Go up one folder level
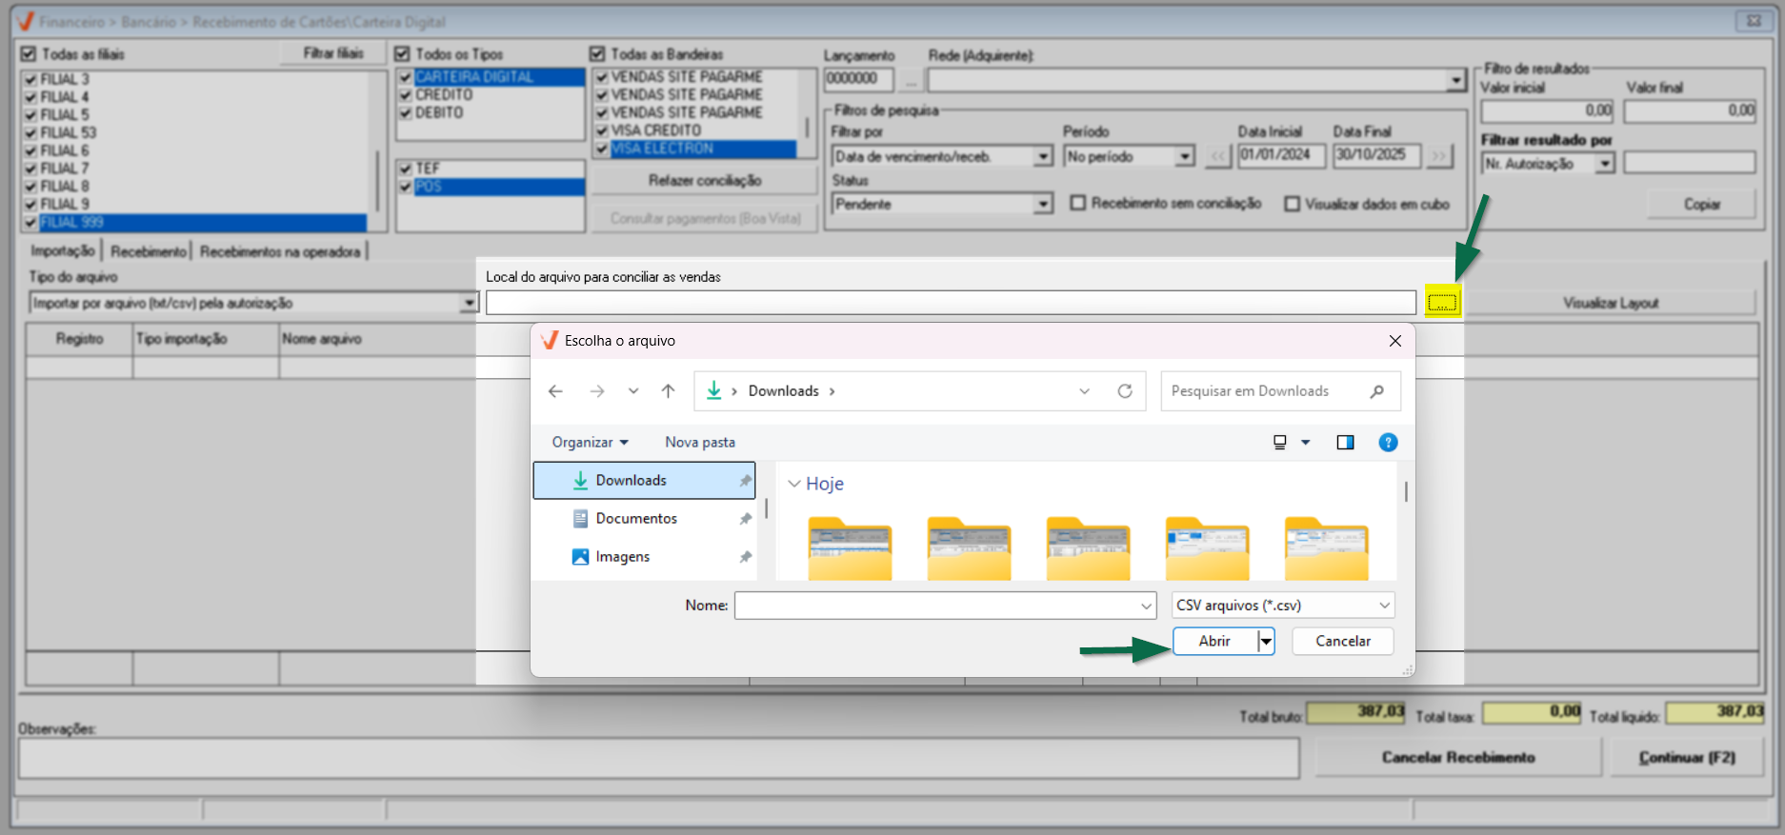1785x835 pixels. pos(668,391)
